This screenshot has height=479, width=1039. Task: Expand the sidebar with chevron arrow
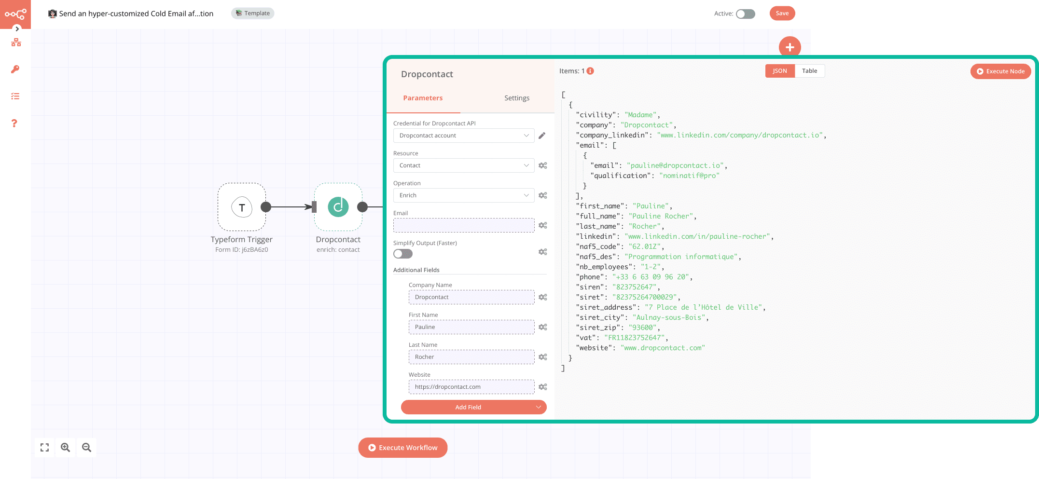coord(17,28)
